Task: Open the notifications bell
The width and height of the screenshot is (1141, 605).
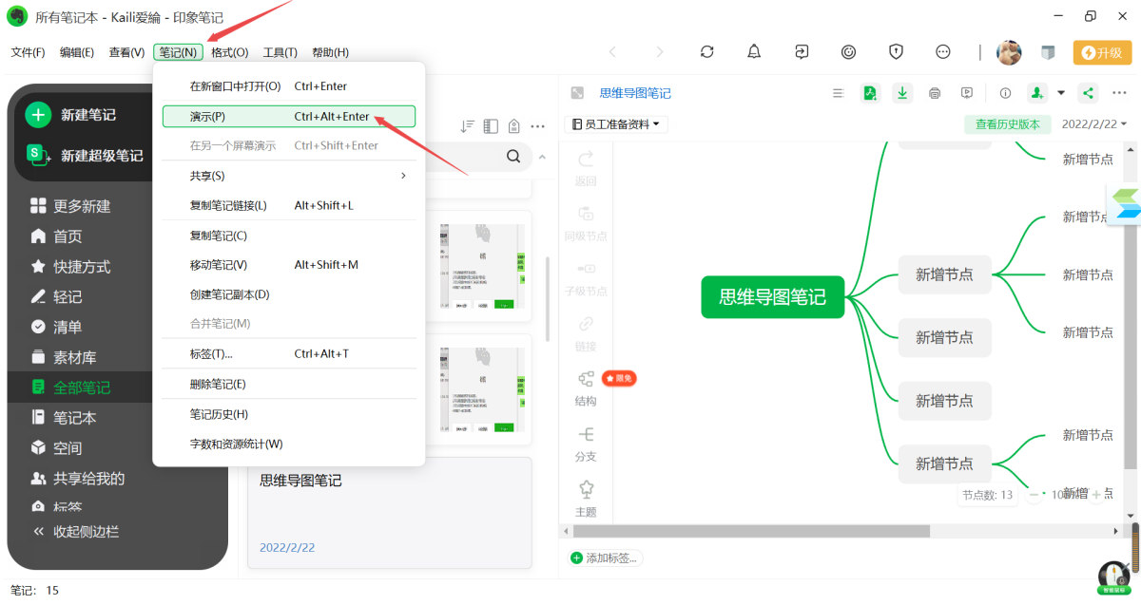Action: (x=754, y=52)
